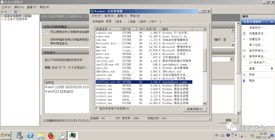This screenshot has height=140, width=275.
Task: Open Task Scheduler 操作(A) menu
Action: coord(19,7)
